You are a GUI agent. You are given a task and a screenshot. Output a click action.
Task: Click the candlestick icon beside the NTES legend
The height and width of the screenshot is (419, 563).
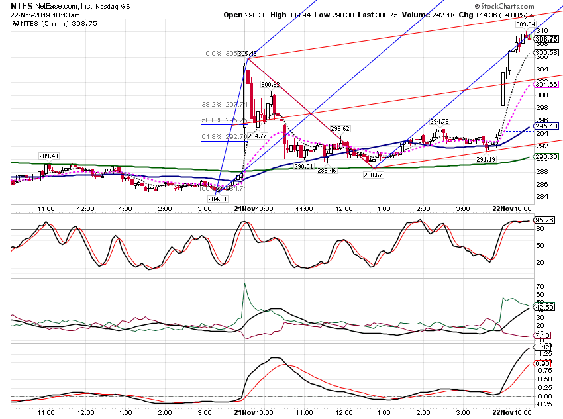tap(15, 24)
